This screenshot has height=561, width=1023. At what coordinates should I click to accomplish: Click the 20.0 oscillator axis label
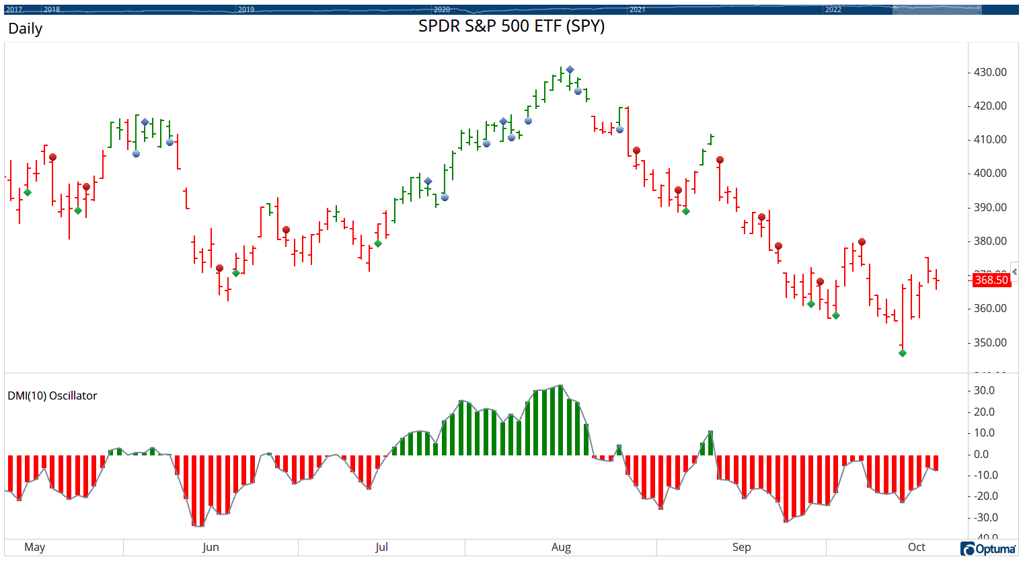pyautogui.click(x=985, y=412)
